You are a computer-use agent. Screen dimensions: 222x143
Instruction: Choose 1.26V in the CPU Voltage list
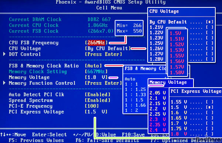157,48
